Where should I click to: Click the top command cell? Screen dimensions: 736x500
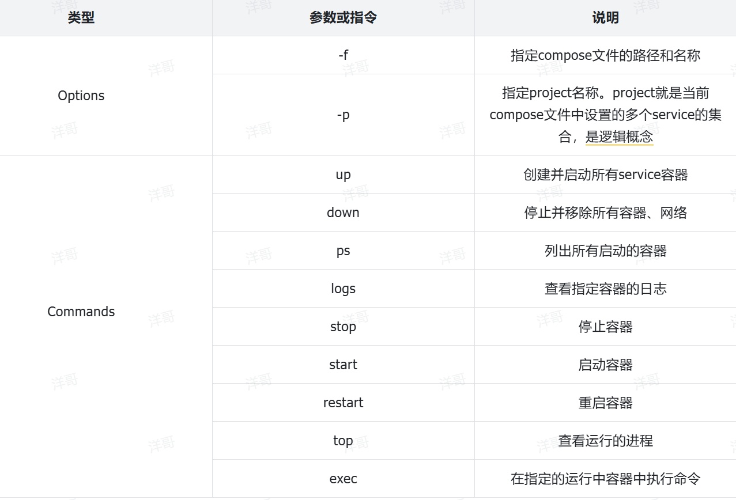(343, 441)
